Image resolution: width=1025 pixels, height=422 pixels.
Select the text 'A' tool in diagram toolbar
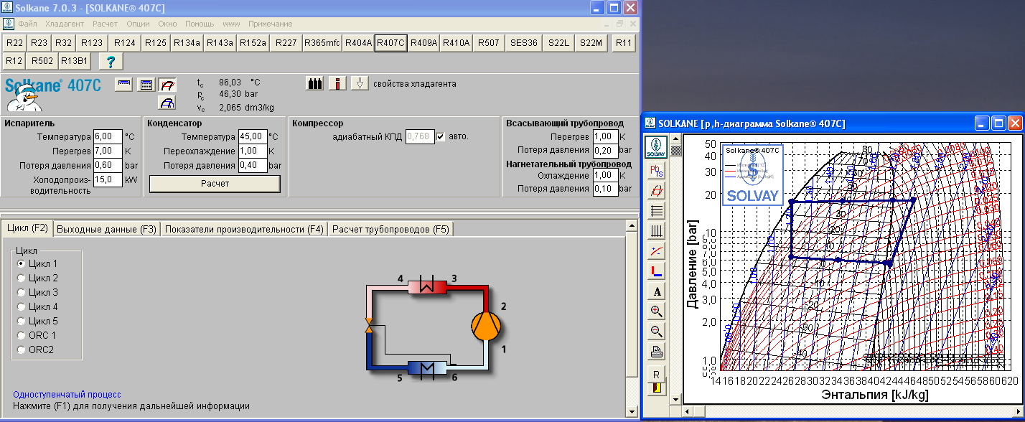(x=657, y=291)
